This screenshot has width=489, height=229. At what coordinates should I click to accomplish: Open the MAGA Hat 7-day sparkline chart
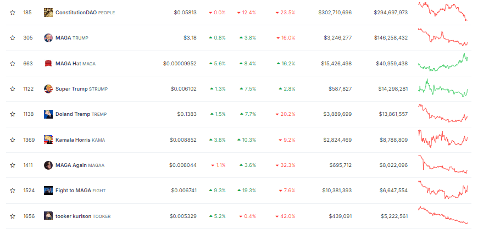(x=443, y=63)
